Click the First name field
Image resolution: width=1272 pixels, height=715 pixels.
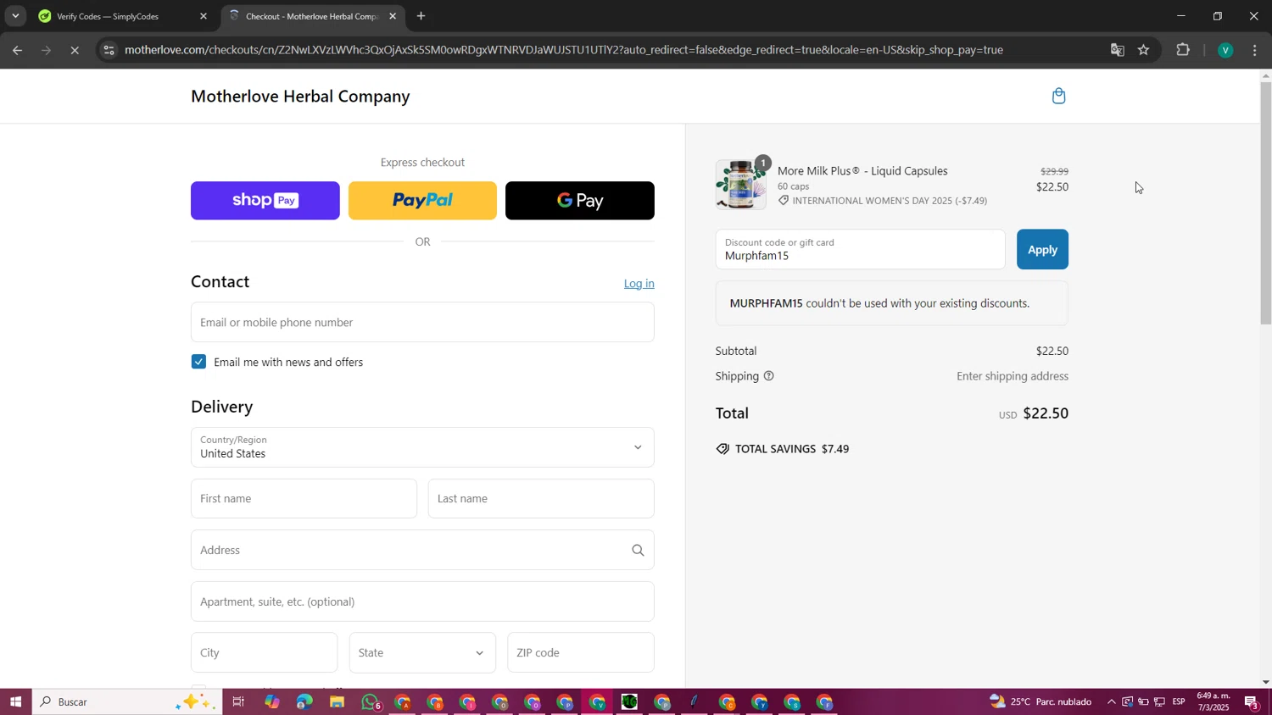coord(304,499)
